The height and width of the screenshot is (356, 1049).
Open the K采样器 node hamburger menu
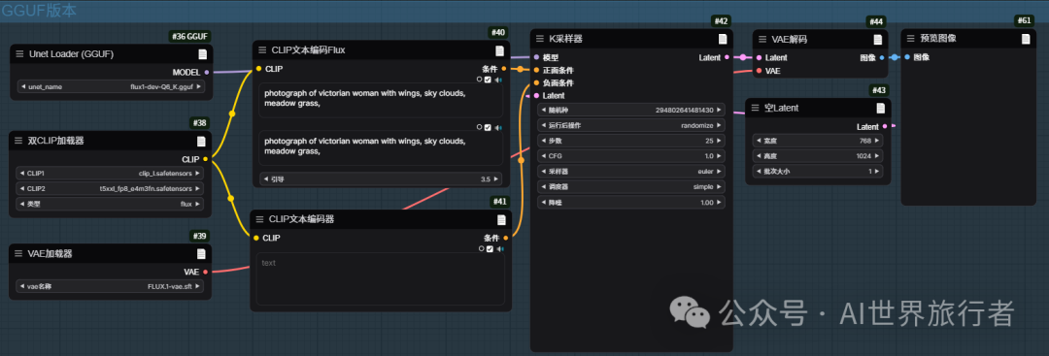coord(541,39)
